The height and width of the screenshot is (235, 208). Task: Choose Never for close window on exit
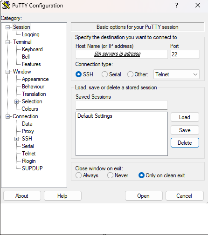pos(110,175)
